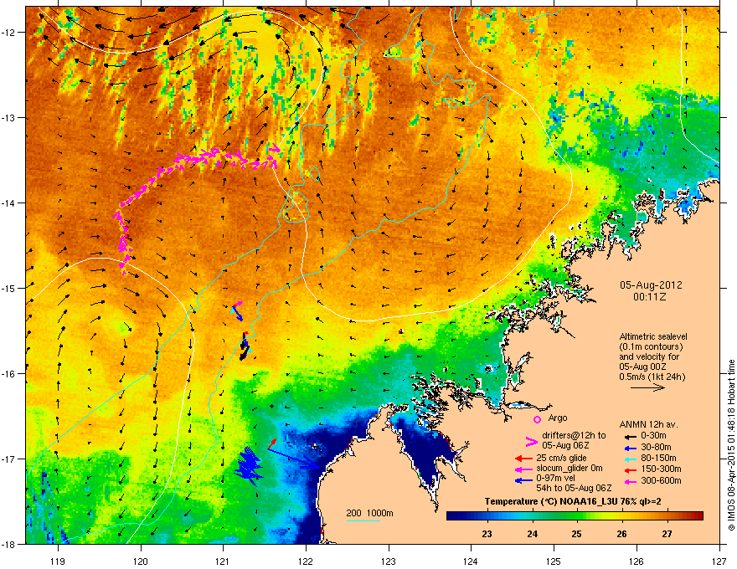Click the '(0.1m contours)' text
Screen dimensions: 737x569
click(x=651, y=347)
